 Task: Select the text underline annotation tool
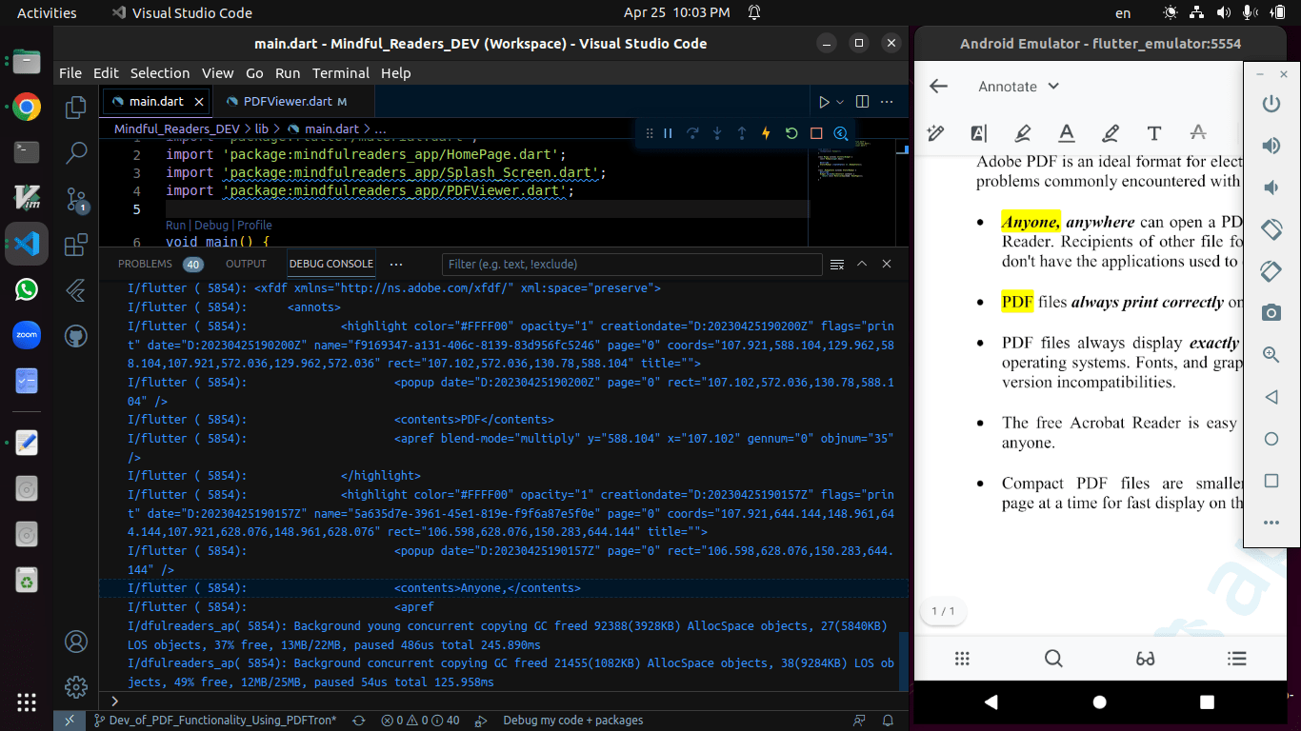tap(1067, 133)
